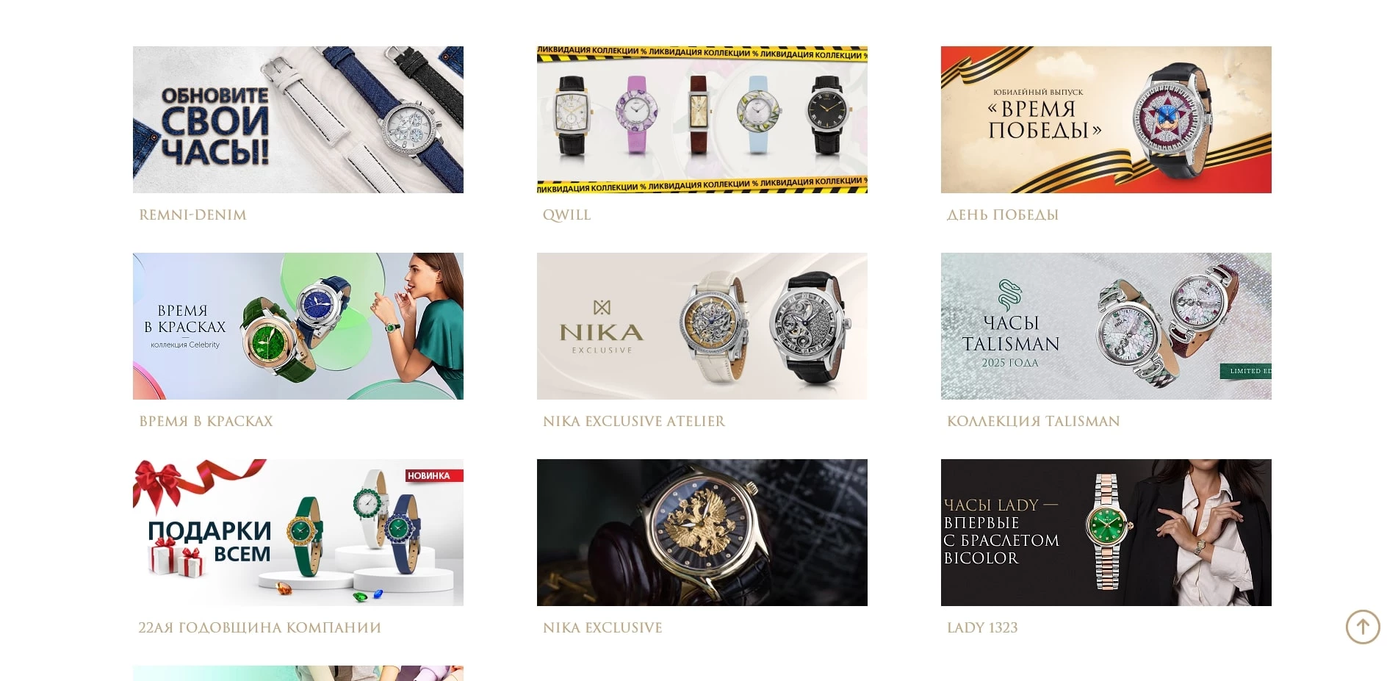Open the QWILL liquidation collection banner
Viewport: 1398px width, 681px height.
coord(702,120)
